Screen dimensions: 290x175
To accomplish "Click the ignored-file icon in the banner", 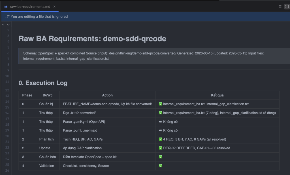I will click(x=7, y=17).
